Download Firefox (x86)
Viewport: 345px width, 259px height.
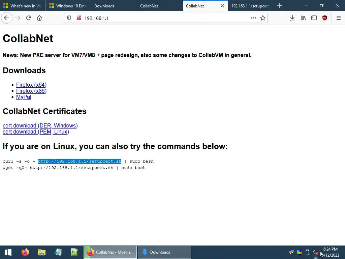pos(31,91)
